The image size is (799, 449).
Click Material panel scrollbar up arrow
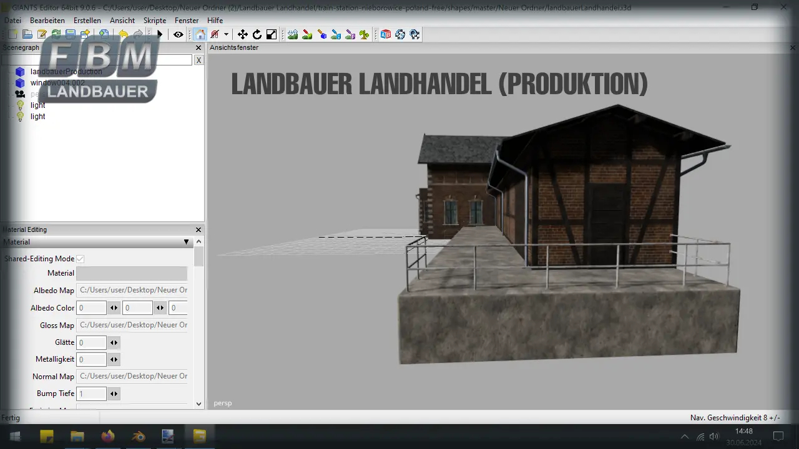tap(199, 242)
